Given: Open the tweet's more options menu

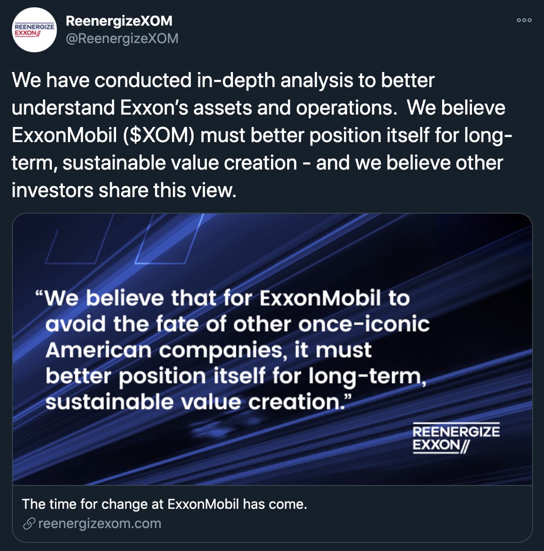Looking at the screenshot, I should (524, 20).
